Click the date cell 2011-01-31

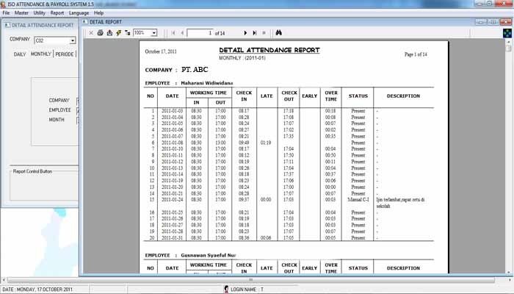tap(172, 238)
